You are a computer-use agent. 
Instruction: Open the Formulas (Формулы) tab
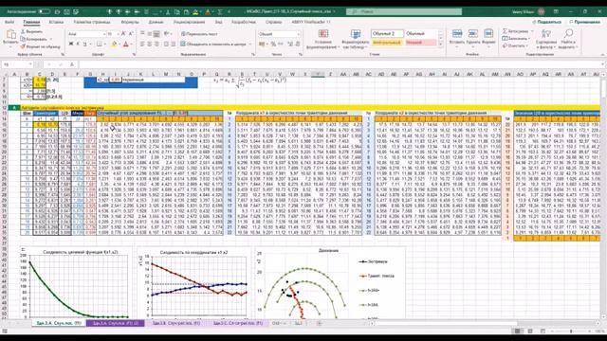[x=130, y=22]
